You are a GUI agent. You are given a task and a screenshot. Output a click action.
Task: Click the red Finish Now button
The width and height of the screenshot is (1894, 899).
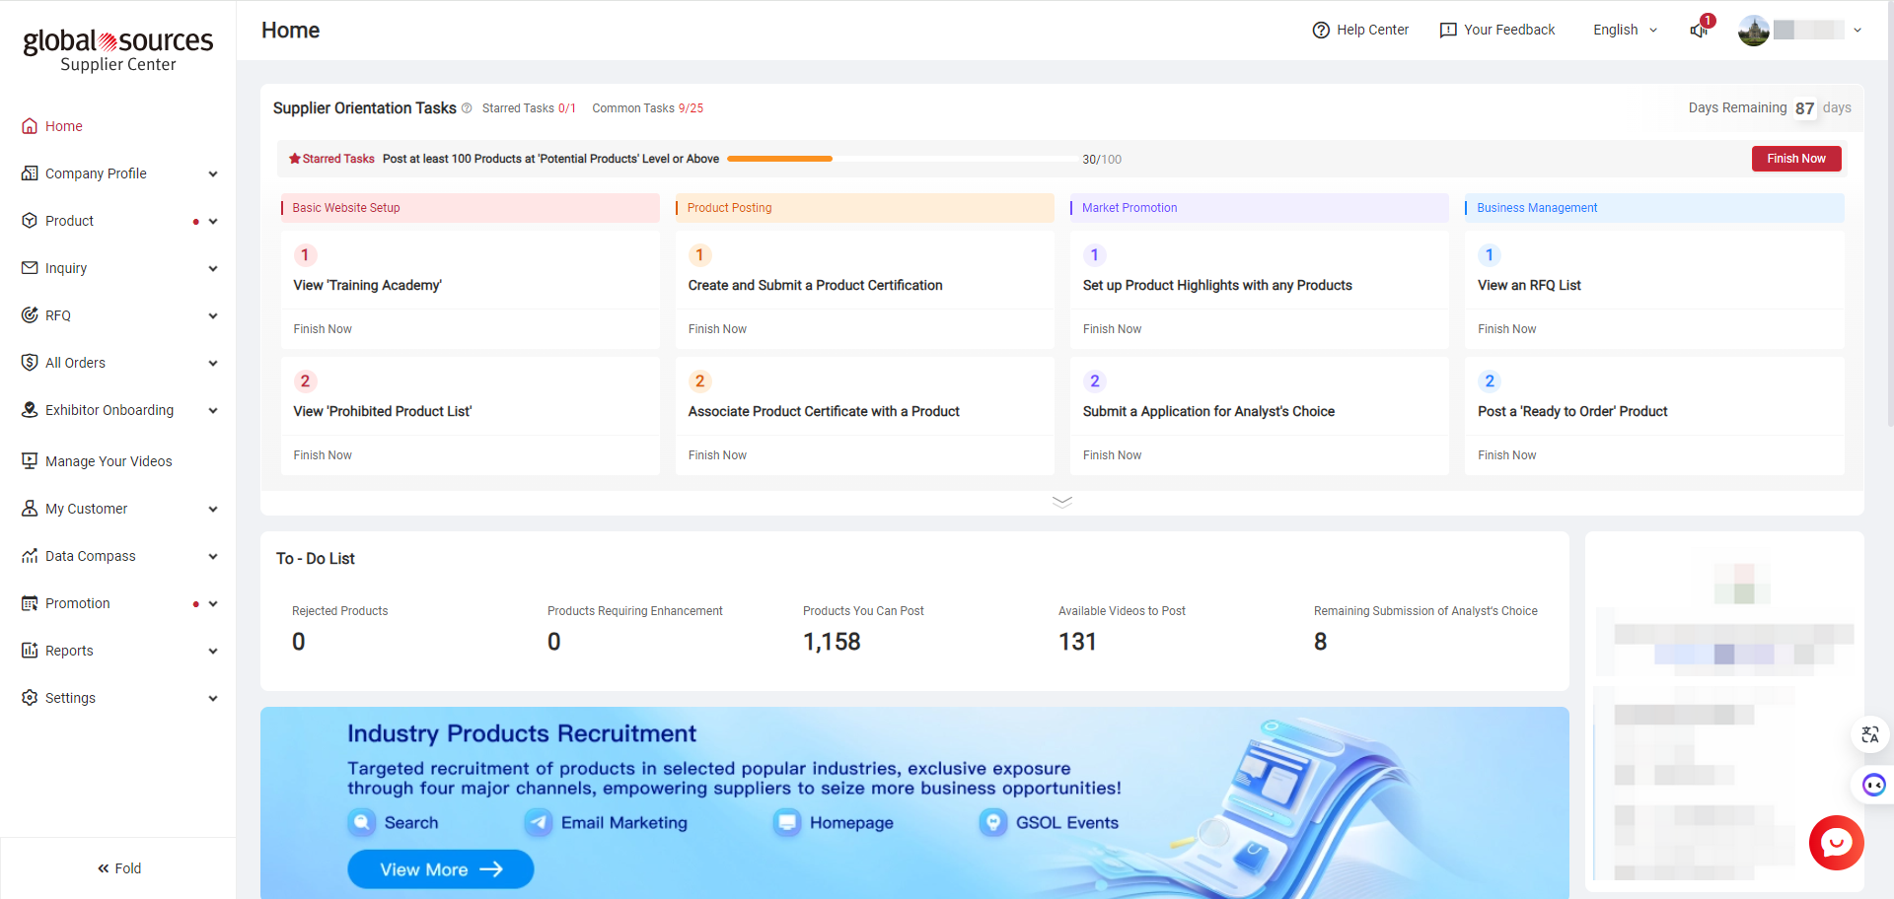[1795, 158]
